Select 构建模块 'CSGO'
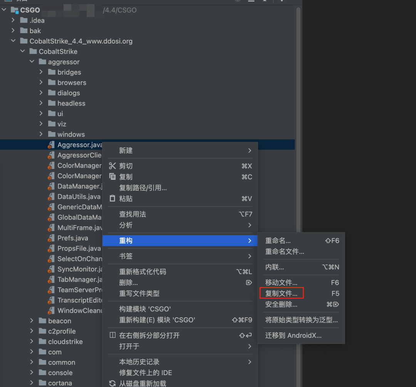416x387 pixels. click(x=180, y=309)
